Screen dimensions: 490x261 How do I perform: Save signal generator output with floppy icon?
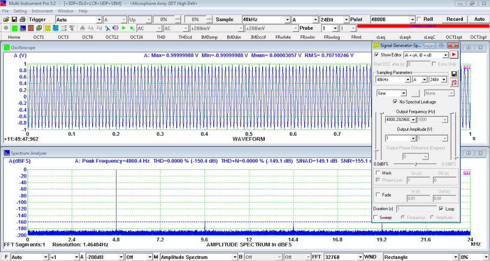coord(454,74)
